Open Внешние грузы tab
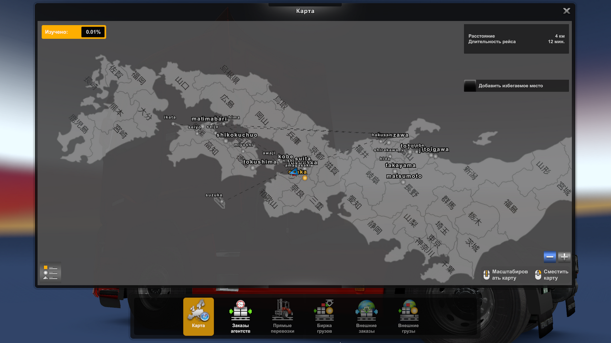The height and width of the screenshot is (343, 611). click(x=409, y=316)
